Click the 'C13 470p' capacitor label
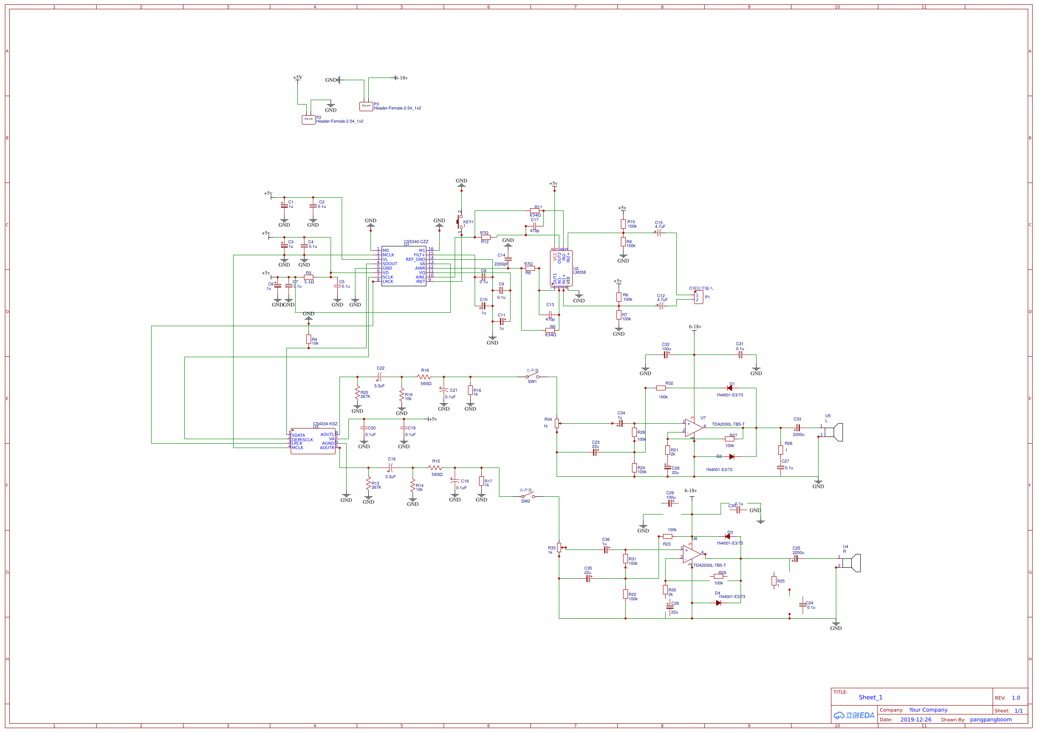Screen dimensions: 1037x733 [550, 312]
